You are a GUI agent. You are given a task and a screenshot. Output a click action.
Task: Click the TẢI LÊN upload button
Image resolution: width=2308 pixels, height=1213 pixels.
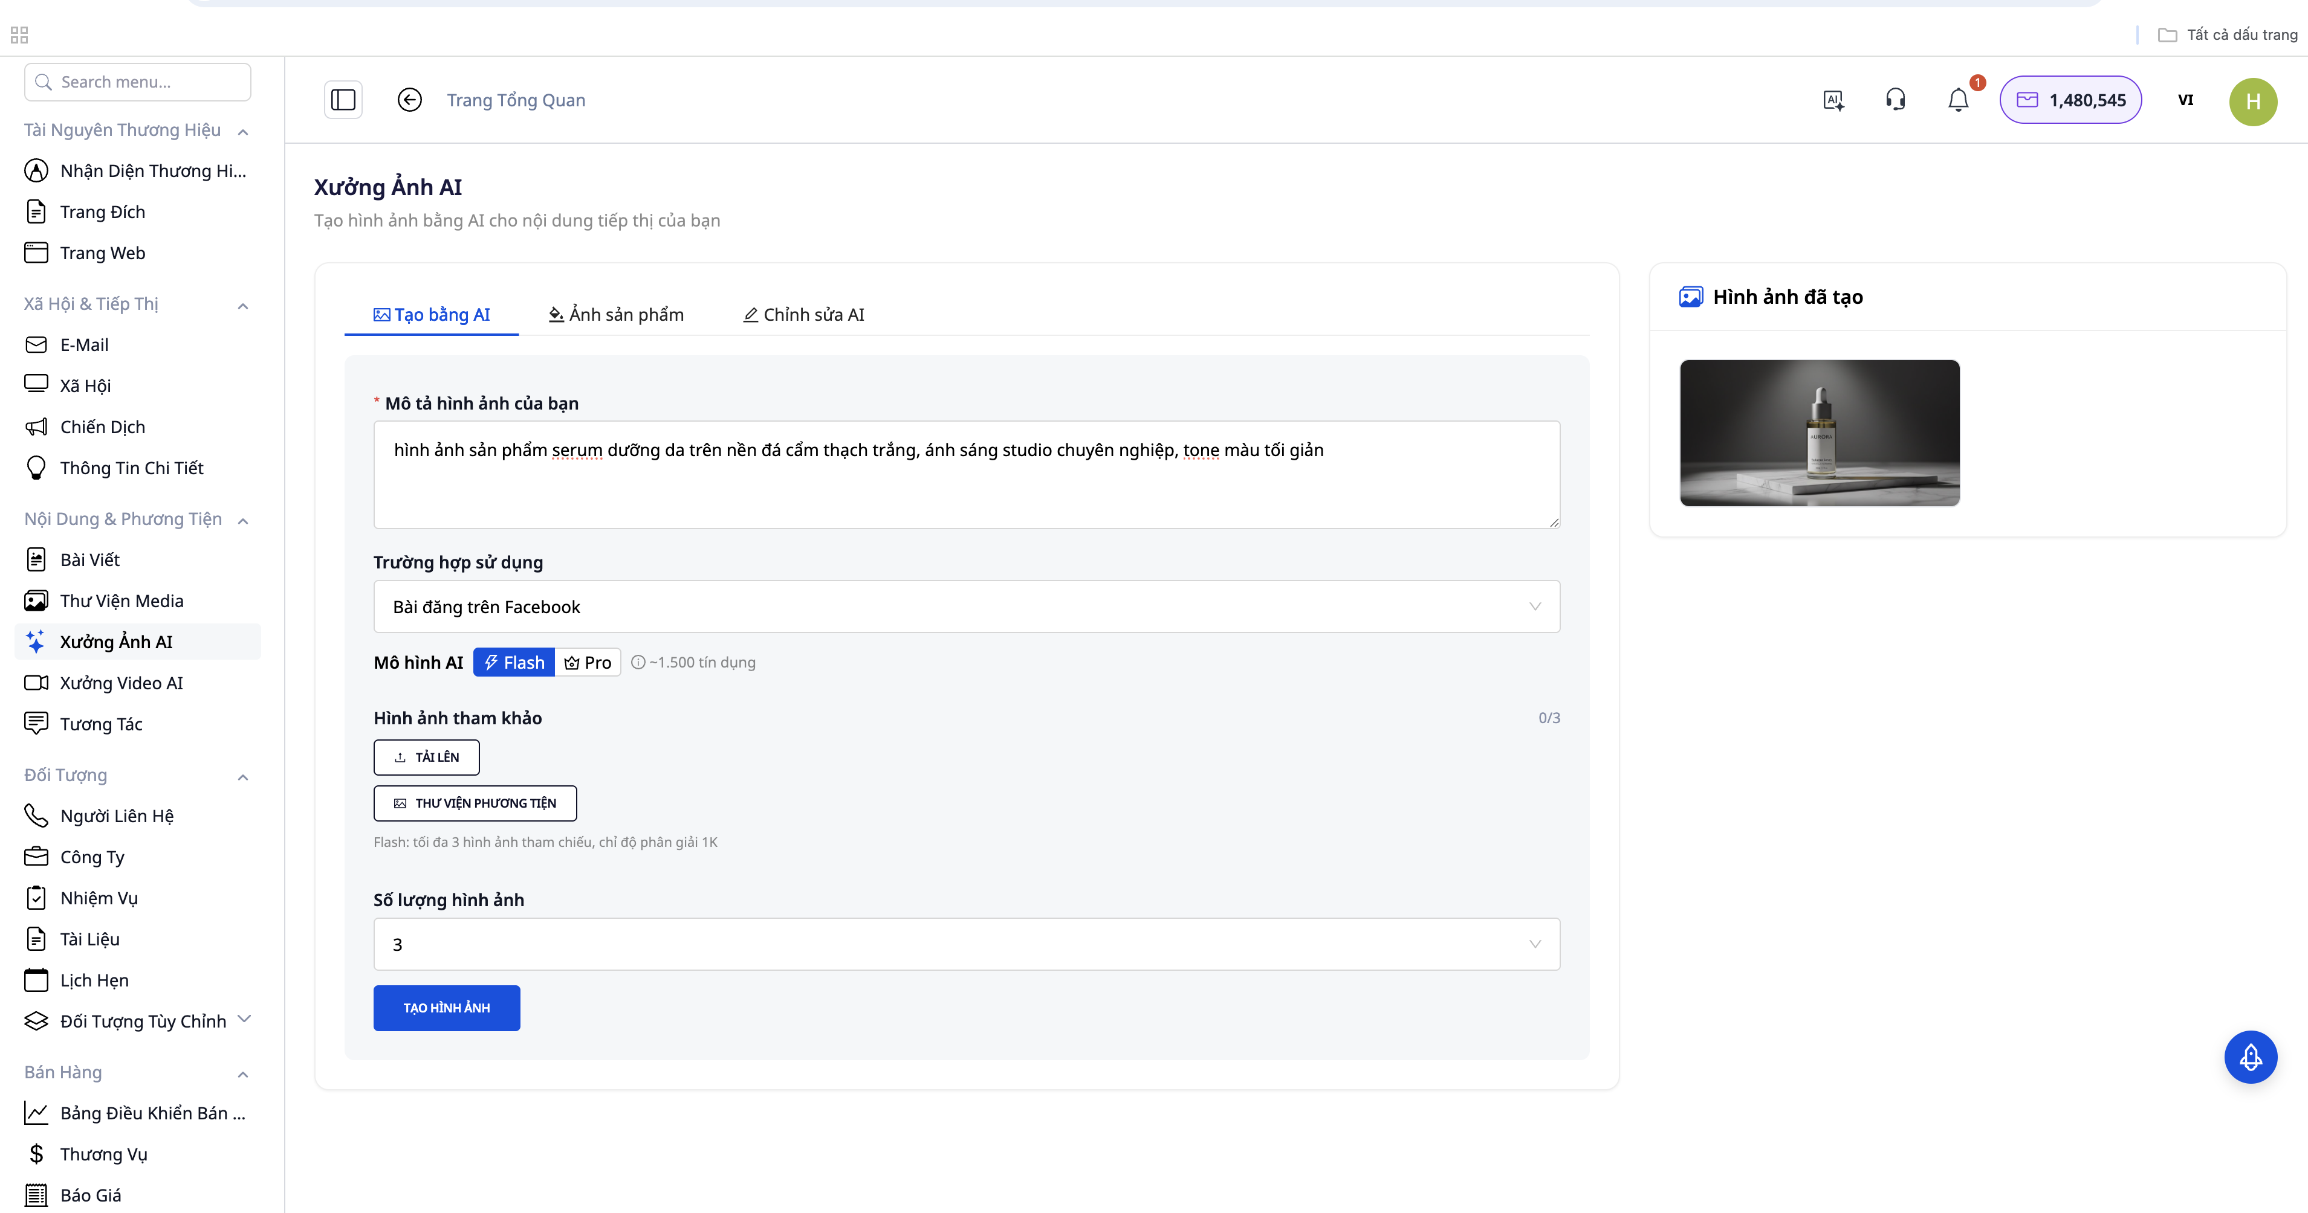point(427,758)
